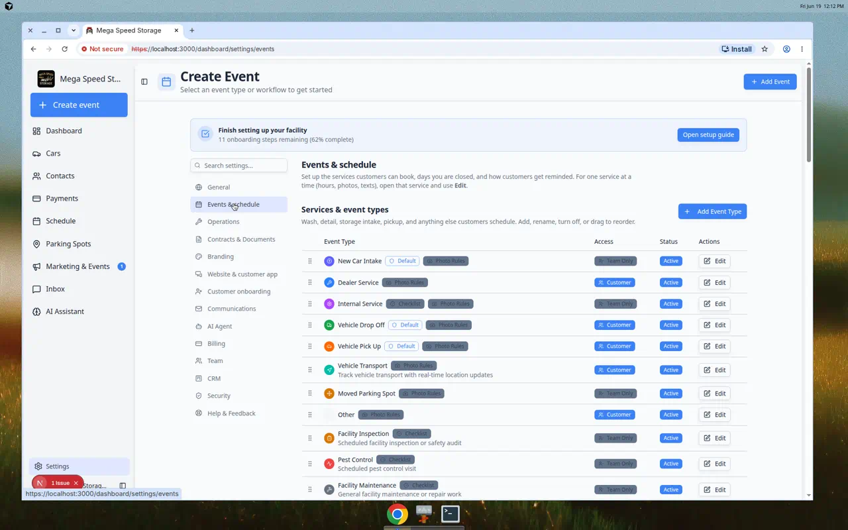Open Chrome three-dot menu

point(802,49)
